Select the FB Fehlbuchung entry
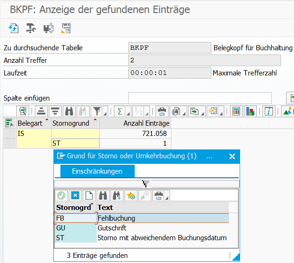 point(116,218)
